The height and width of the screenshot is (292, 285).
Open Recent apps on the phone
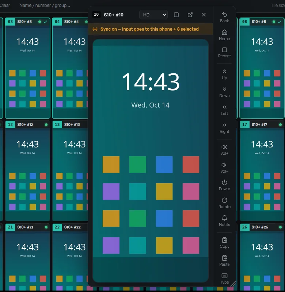click(224, 53)
